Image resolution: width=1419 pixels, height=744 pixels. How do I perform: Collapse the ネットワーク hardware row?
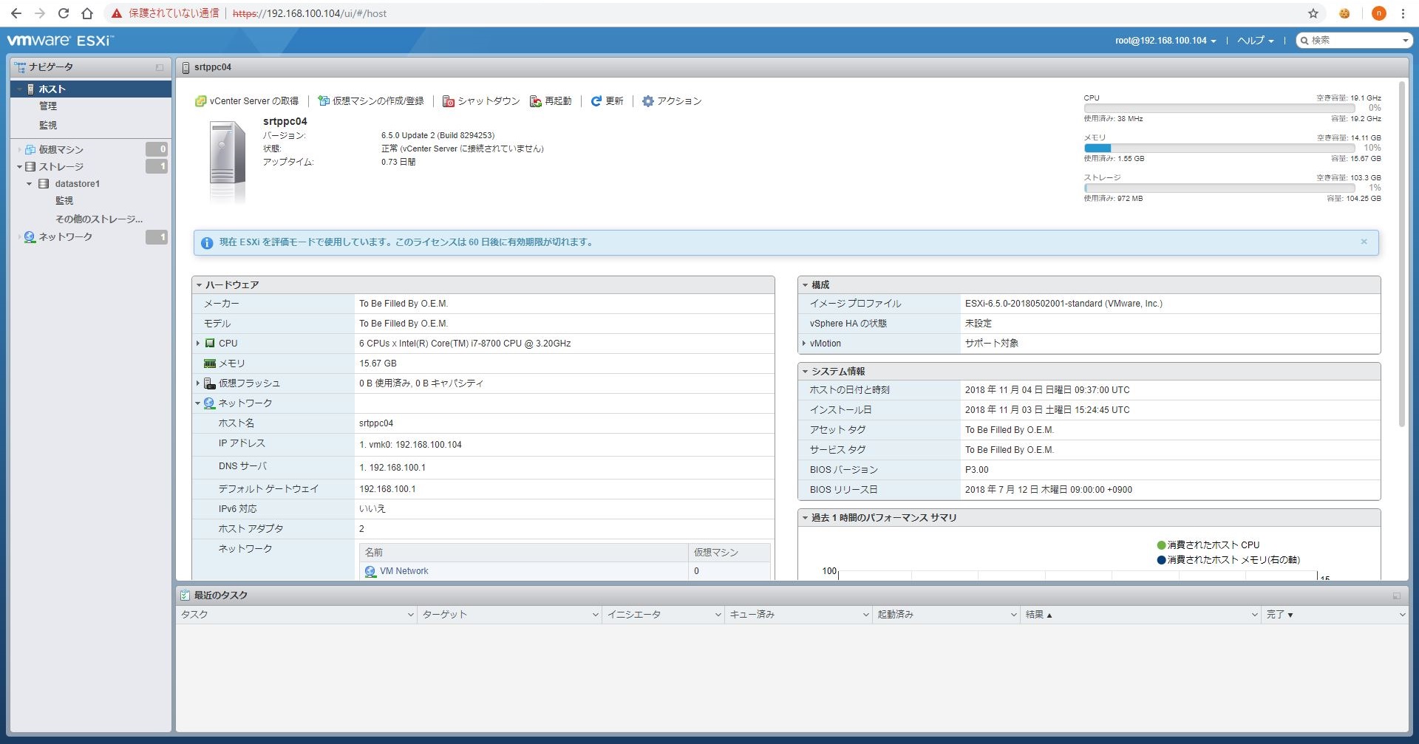(x=198, y=403)
